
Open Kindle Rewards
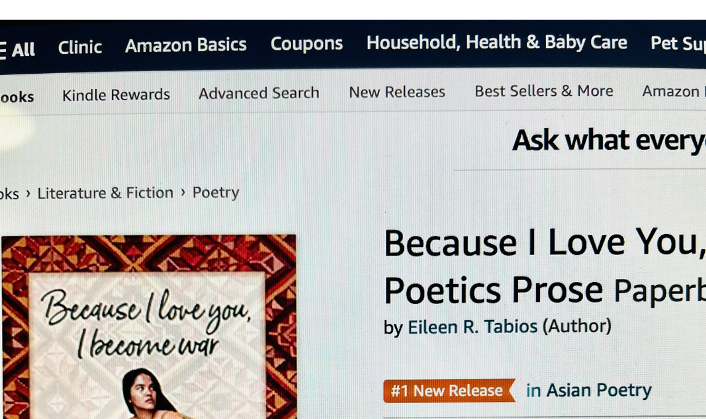[x=116, y=95]
